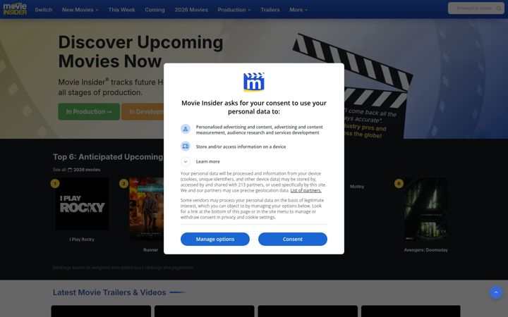Open the Switch nav link
The width and height of the screenshot is (508, 317).
point(44,10)
